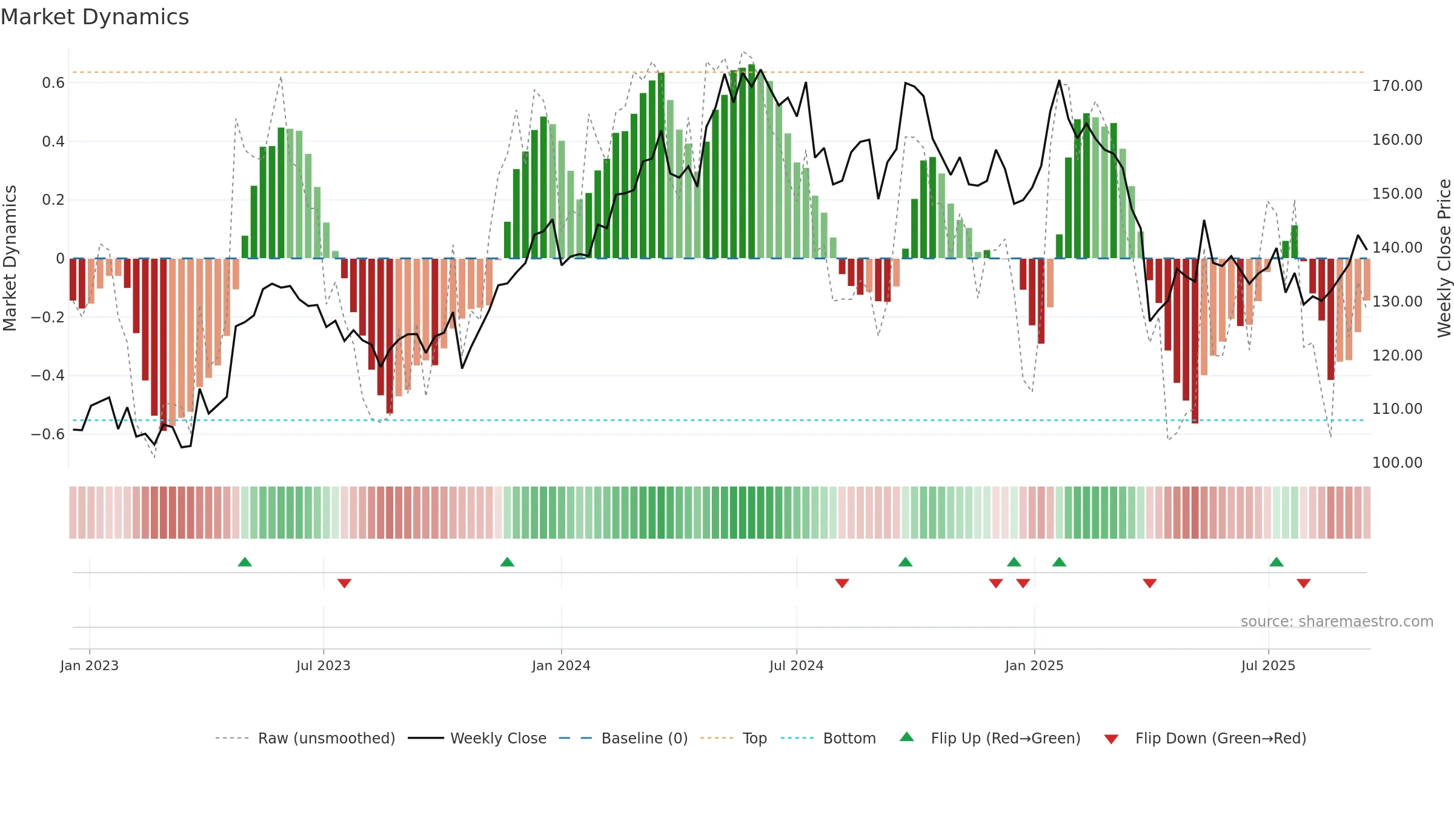This screenshot has width=1454, height=818.
Task: Click the 140.00 price tick on right axis
Action: 1397,247
